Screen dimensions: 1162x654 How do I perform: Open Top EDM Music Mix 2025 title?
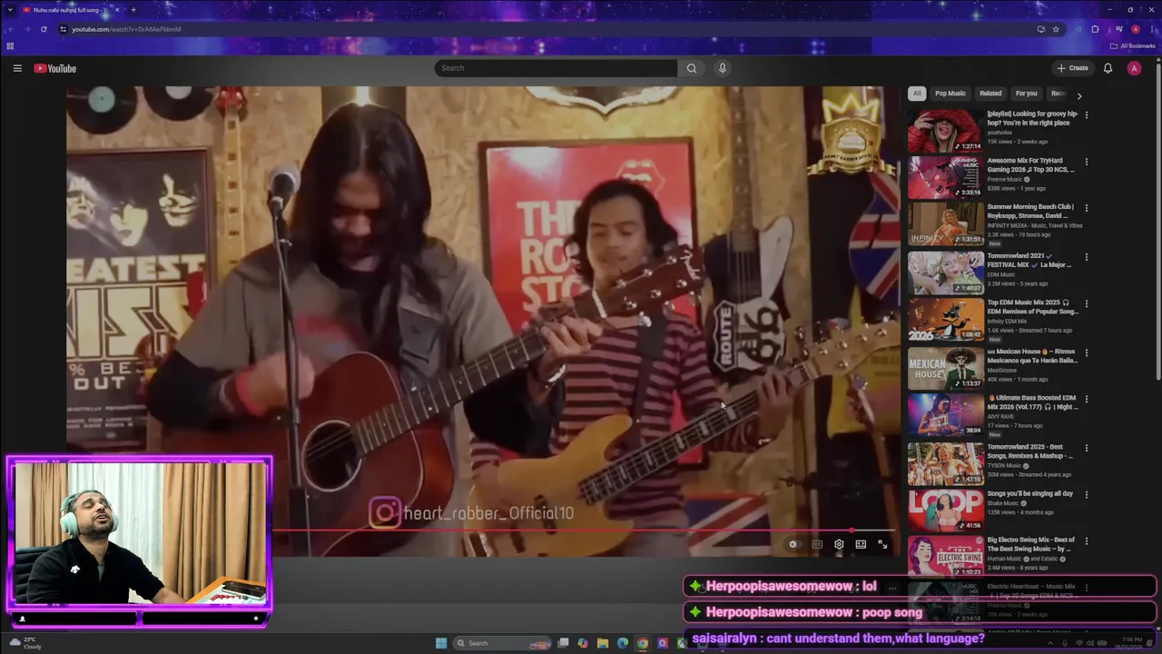pos(1032,307)
